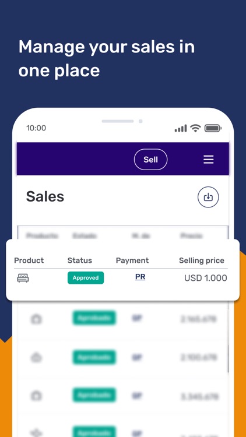Tap the battery status icon
Image resolution: width=246 pixels, height=437 pixels.
click(213, 128)
